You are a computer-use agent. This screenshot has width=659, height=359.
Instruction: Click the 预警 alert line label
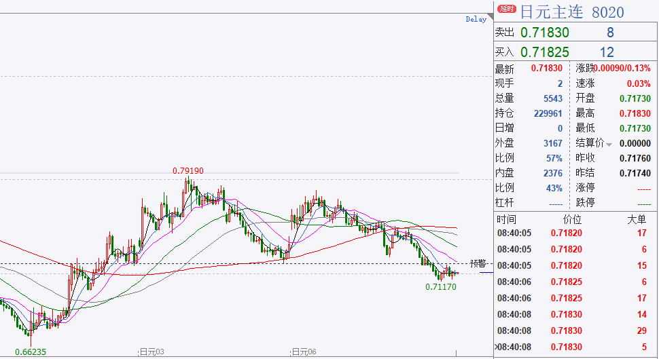click(478, 264)
